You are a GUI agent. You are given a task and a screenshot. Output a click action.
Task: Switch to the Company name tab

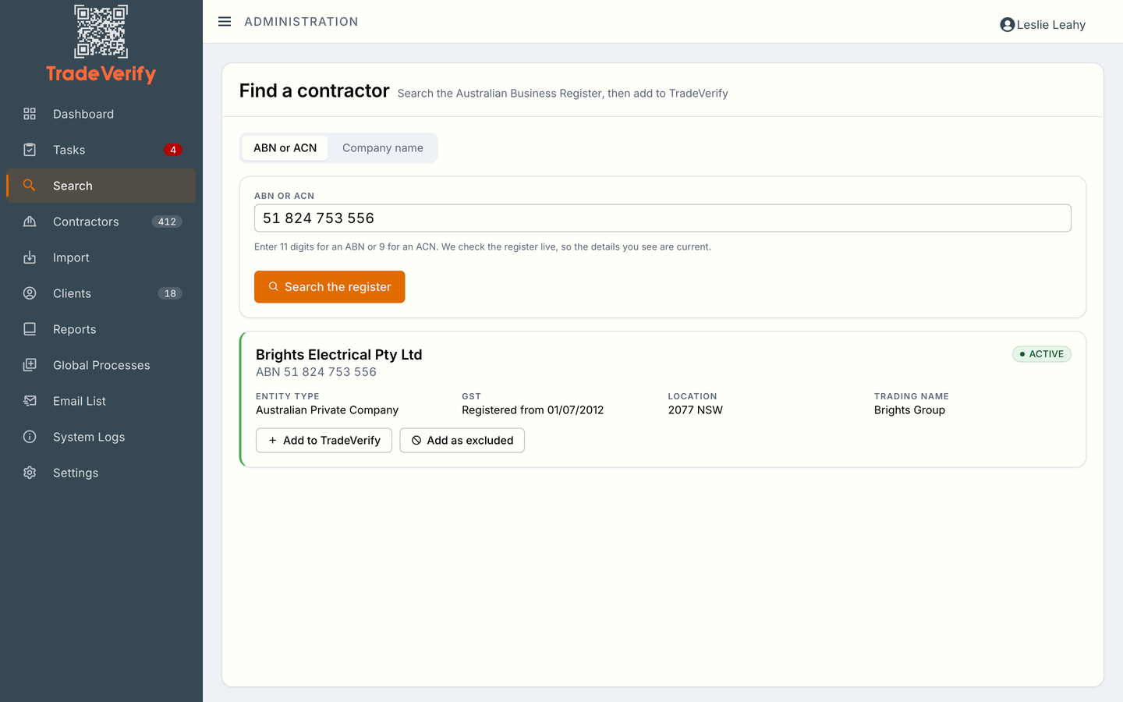383,148
